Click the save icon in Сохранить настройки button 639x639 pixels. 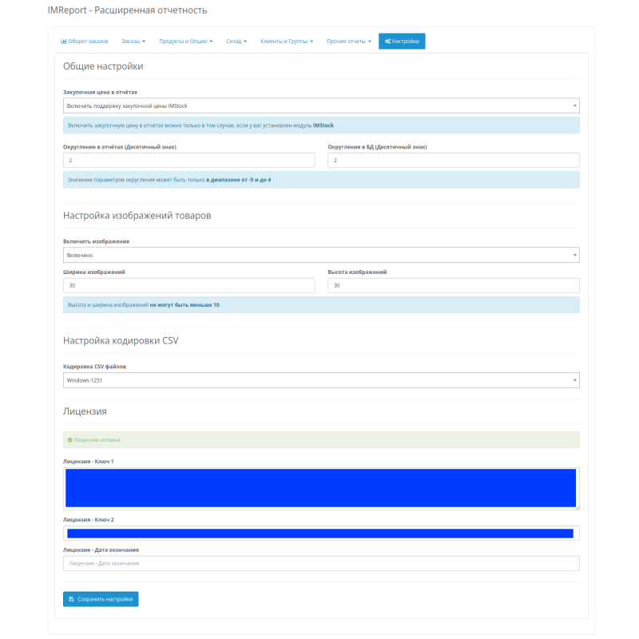(x=72, y=598)
